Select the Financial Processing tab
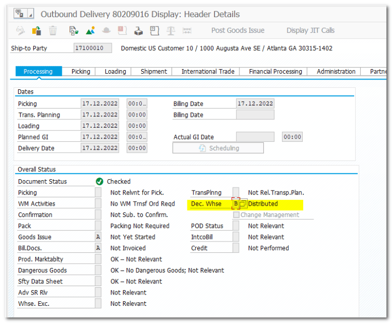Viewport: 392px width, 323px height. pos(276,72)
